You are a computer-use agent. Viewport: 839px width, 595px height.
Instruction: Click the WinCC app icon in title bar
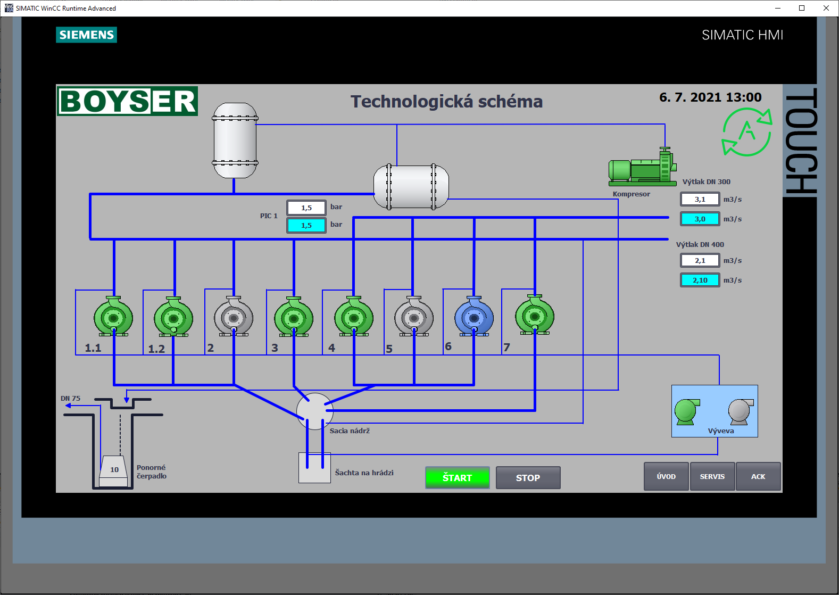tap(9, 8)
